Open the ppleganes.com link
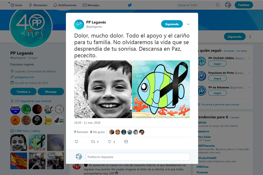This screenshot has height=175, width=263. tap(24, 77)
